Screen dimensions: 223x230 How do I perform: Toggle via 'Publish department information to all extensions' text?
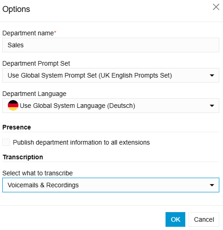point(81,142)
